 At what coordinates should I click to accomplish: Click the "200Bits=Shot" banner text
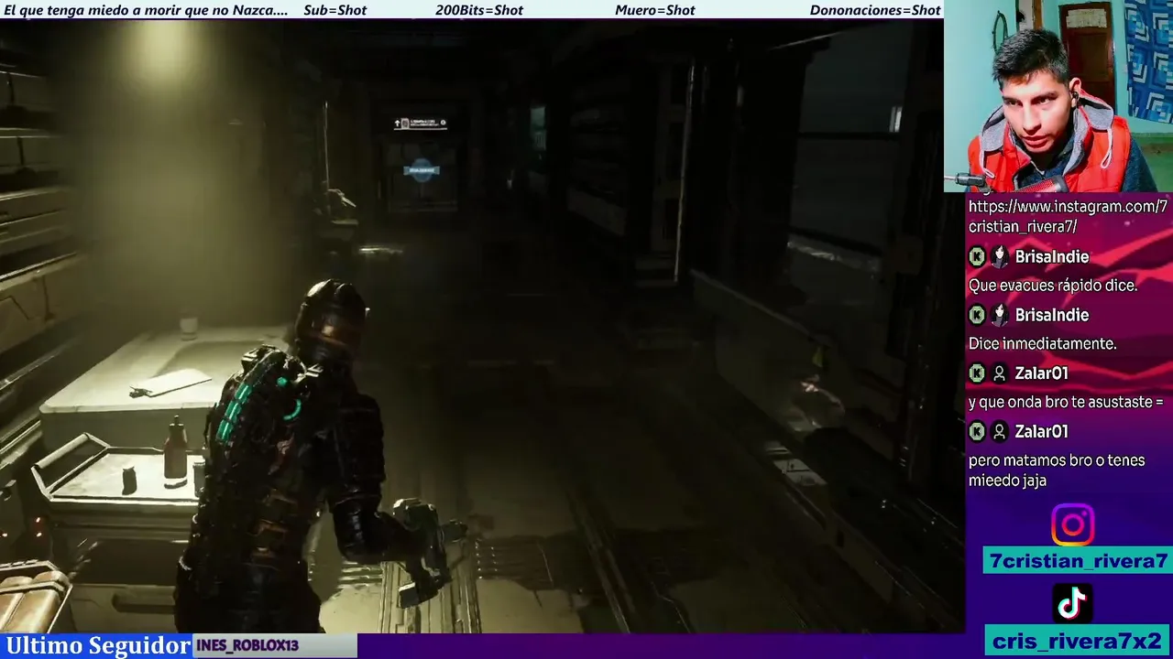[479, 10]
